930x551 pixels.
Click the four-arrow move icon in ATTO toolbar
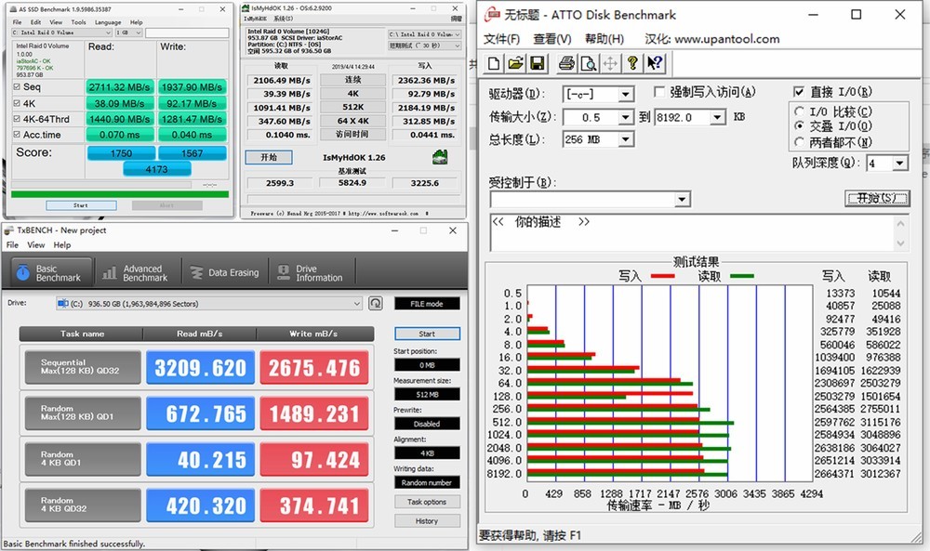pos(610,63)
